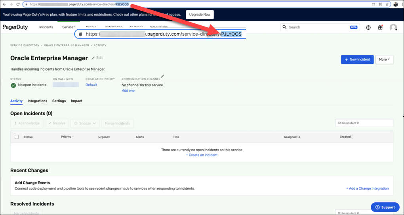Switch to the Activity tab

coord(17,101)
